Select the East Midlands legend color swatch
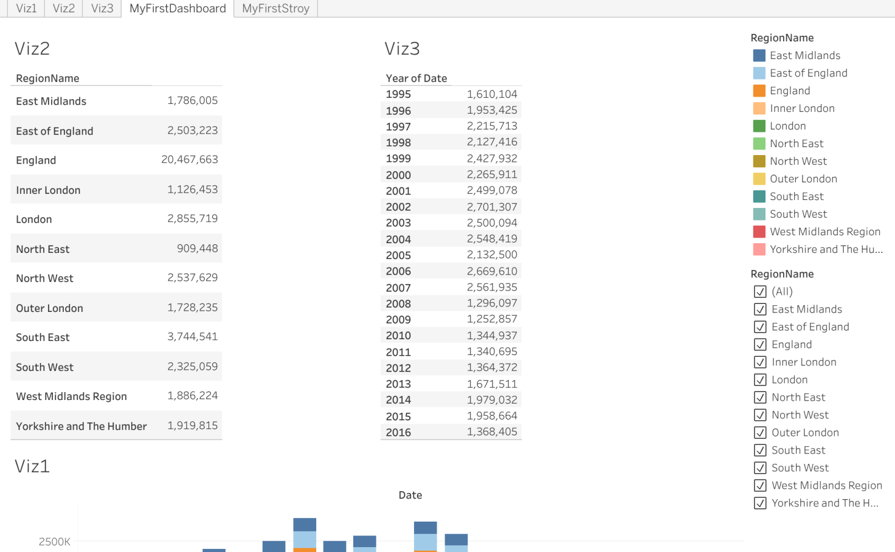 pos(759,55)
